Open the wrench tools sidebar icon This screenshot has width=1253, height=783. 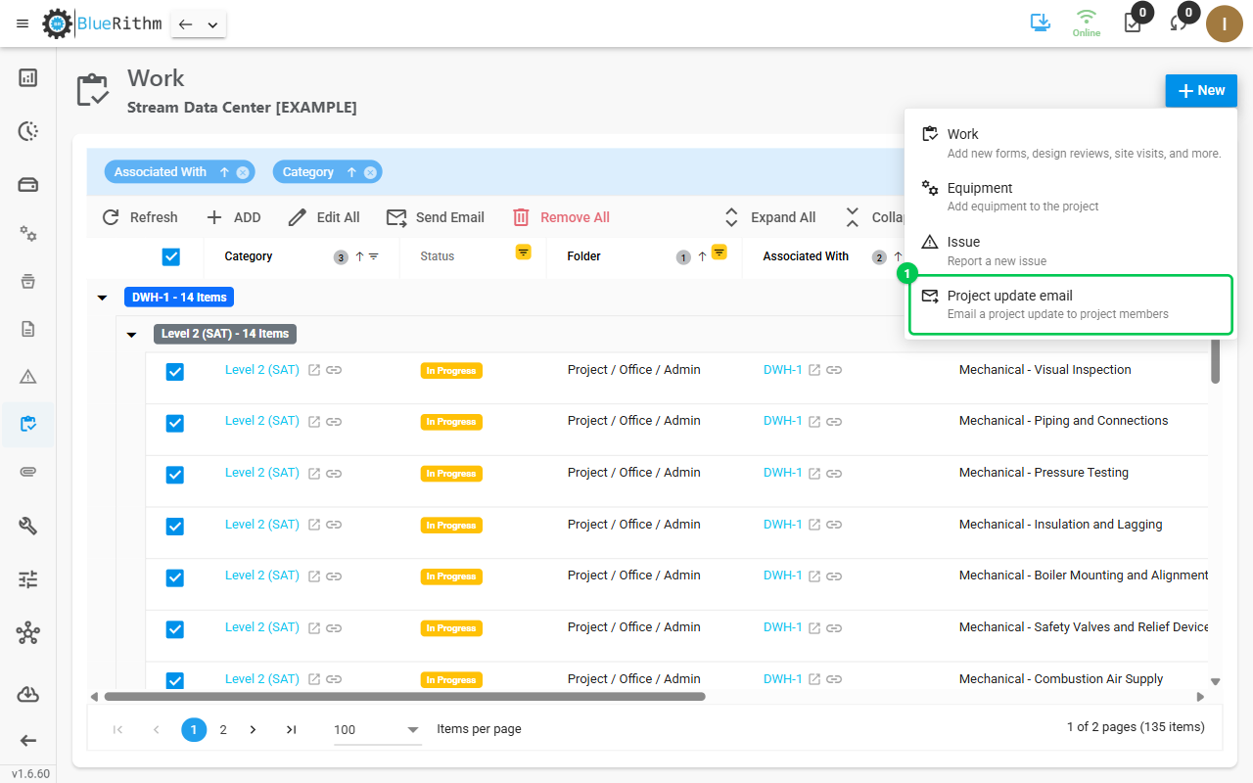click(28, 526)
